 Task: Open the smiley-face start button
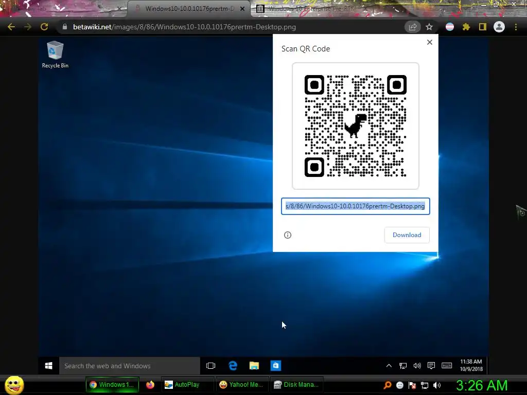coord(14,385)
